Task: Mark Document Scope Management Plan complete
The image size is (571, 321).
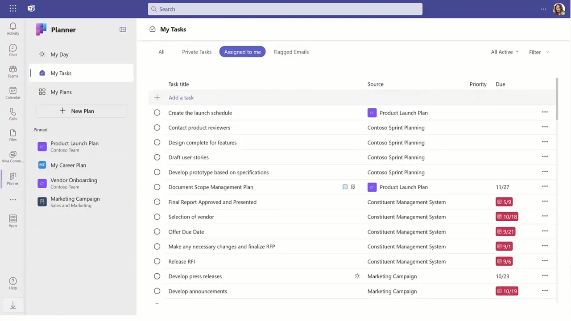Action: coord(157,187)
